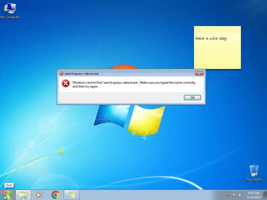Open Action Center flag tray icon
This screenshot has width=267, height=200.
click(x=234, y=195)
